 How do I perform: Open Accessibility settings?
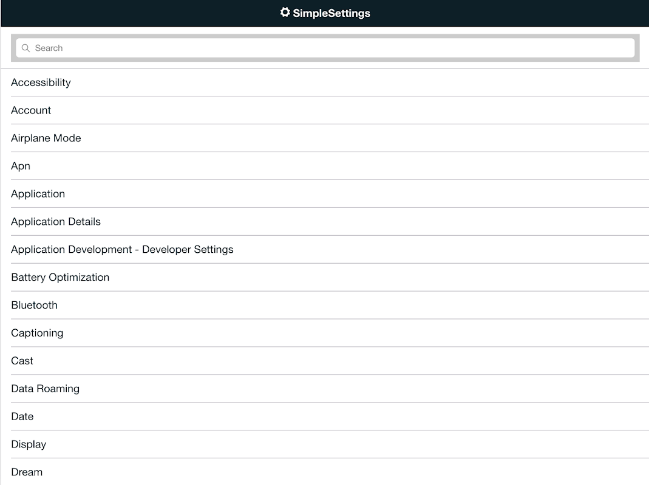[41, 82]
